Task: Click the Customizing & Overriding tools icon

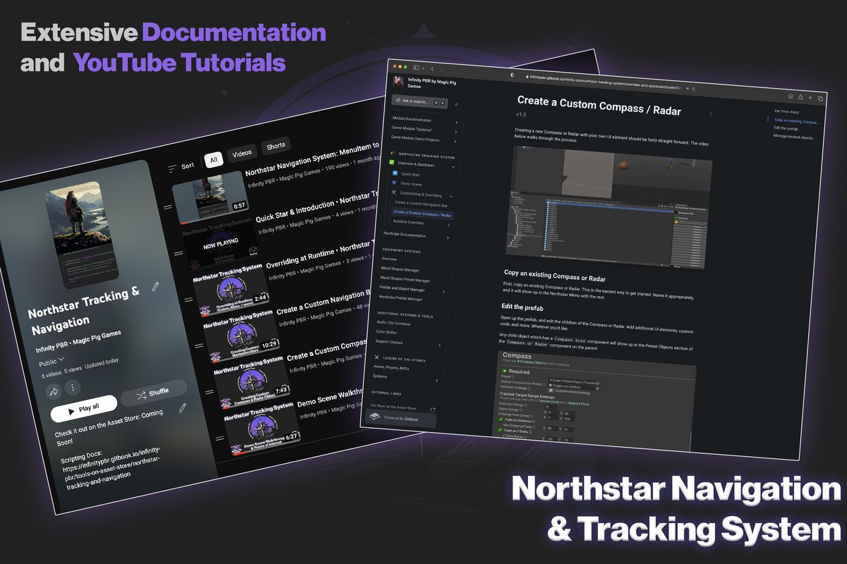Action: (x=393, y=192)
